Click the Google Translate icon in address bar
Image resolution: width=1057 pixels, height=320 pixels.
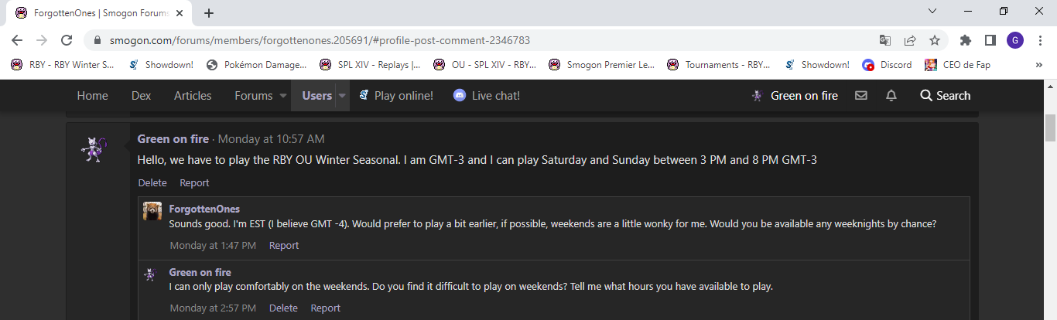pyautogui.click(x=885, y=40)
